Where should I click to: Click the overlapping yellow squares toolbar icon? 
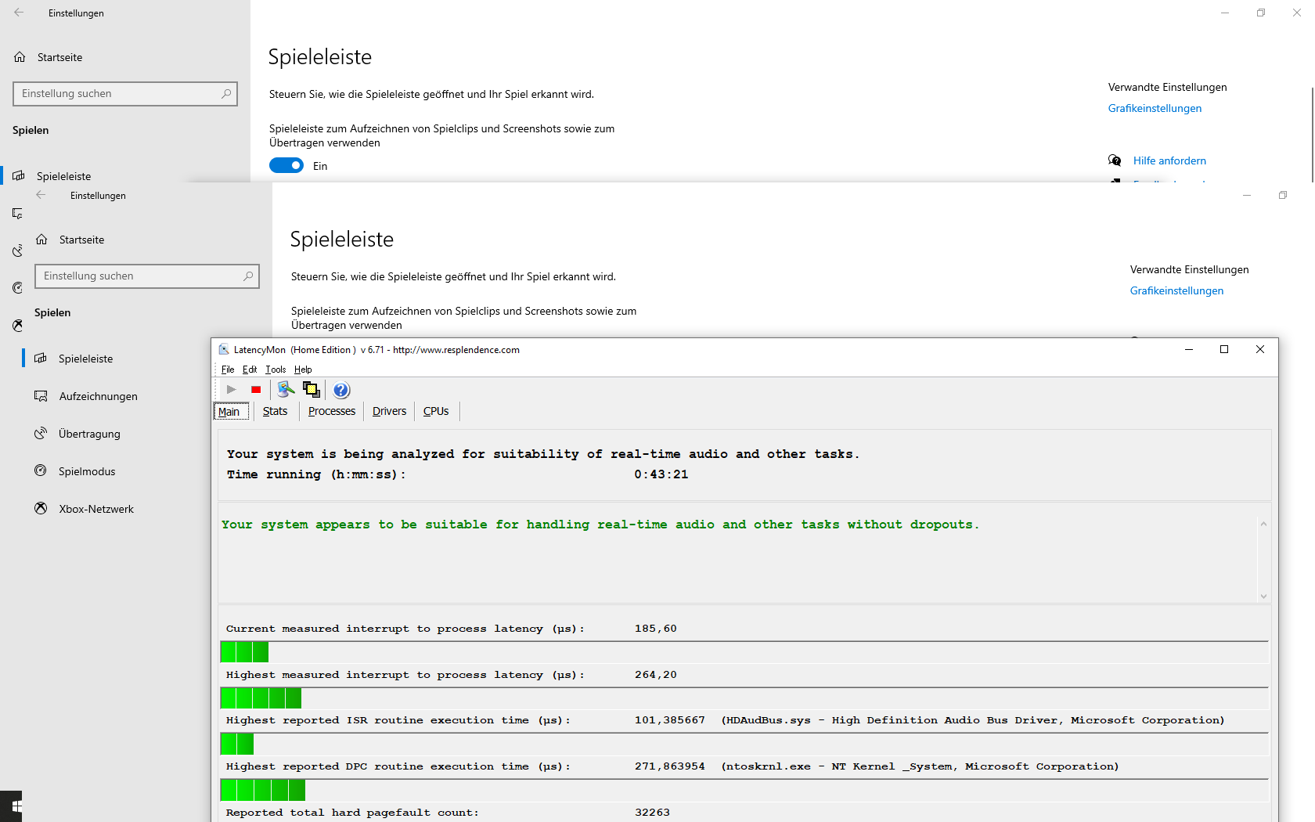point(312,389)
